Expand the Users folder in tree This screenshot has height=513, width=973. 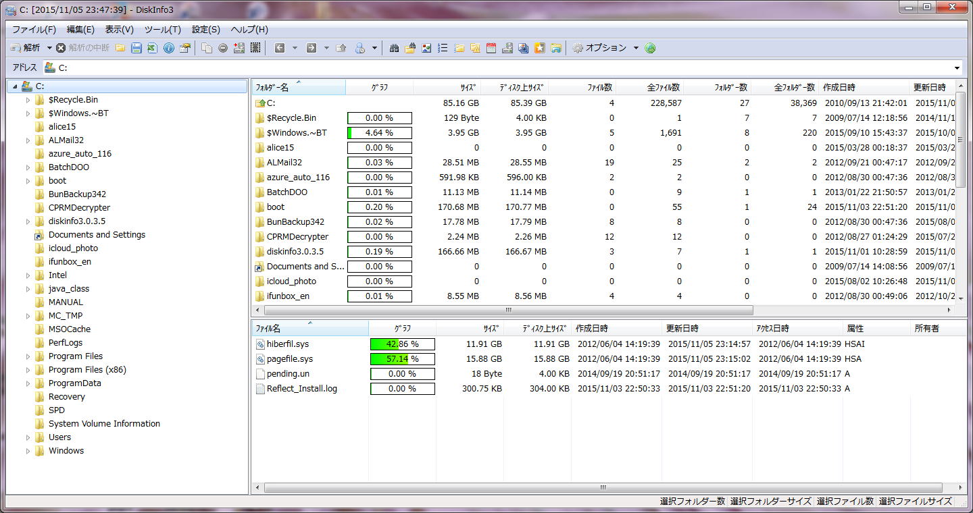[28, 437]
